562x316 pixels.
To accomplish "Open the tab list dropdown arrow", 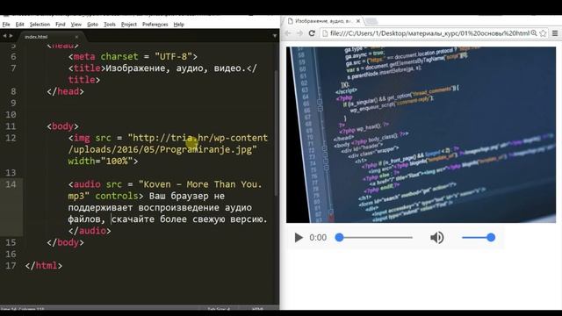I will 275,36.
